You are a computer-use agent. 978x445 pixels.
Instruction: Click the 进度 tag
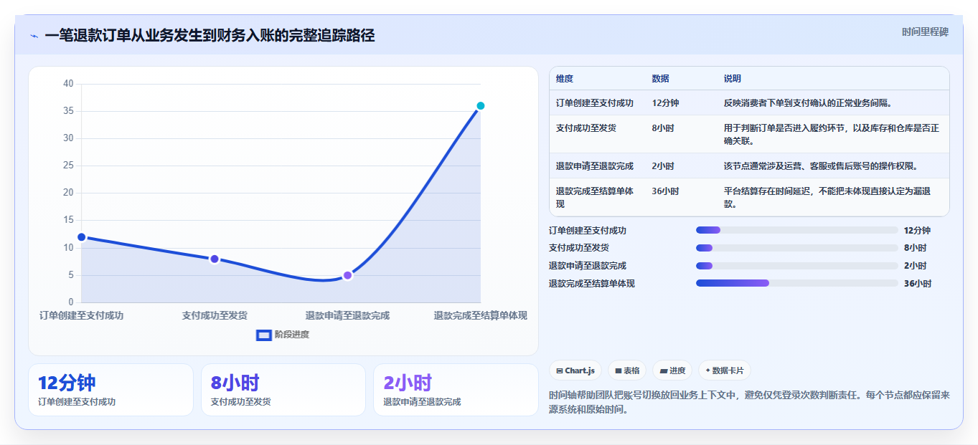pos(672,370)
